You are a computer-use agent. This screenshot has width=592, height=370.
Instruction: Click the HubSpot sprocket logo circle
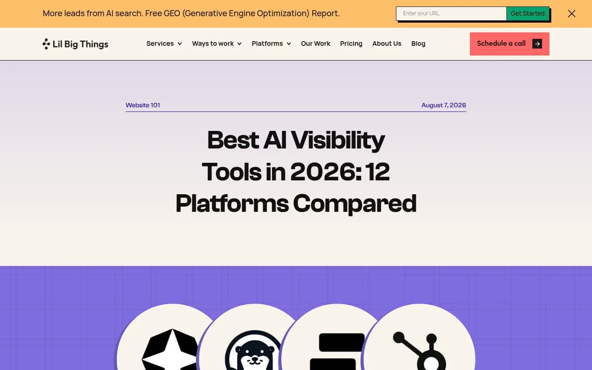point(420,337)
